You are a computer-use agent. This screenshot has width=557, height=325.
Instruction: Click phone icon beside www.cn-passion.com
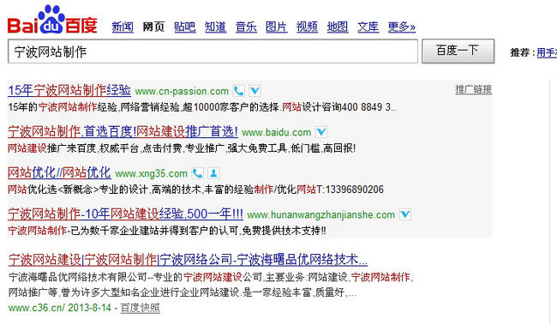[239, 91]
